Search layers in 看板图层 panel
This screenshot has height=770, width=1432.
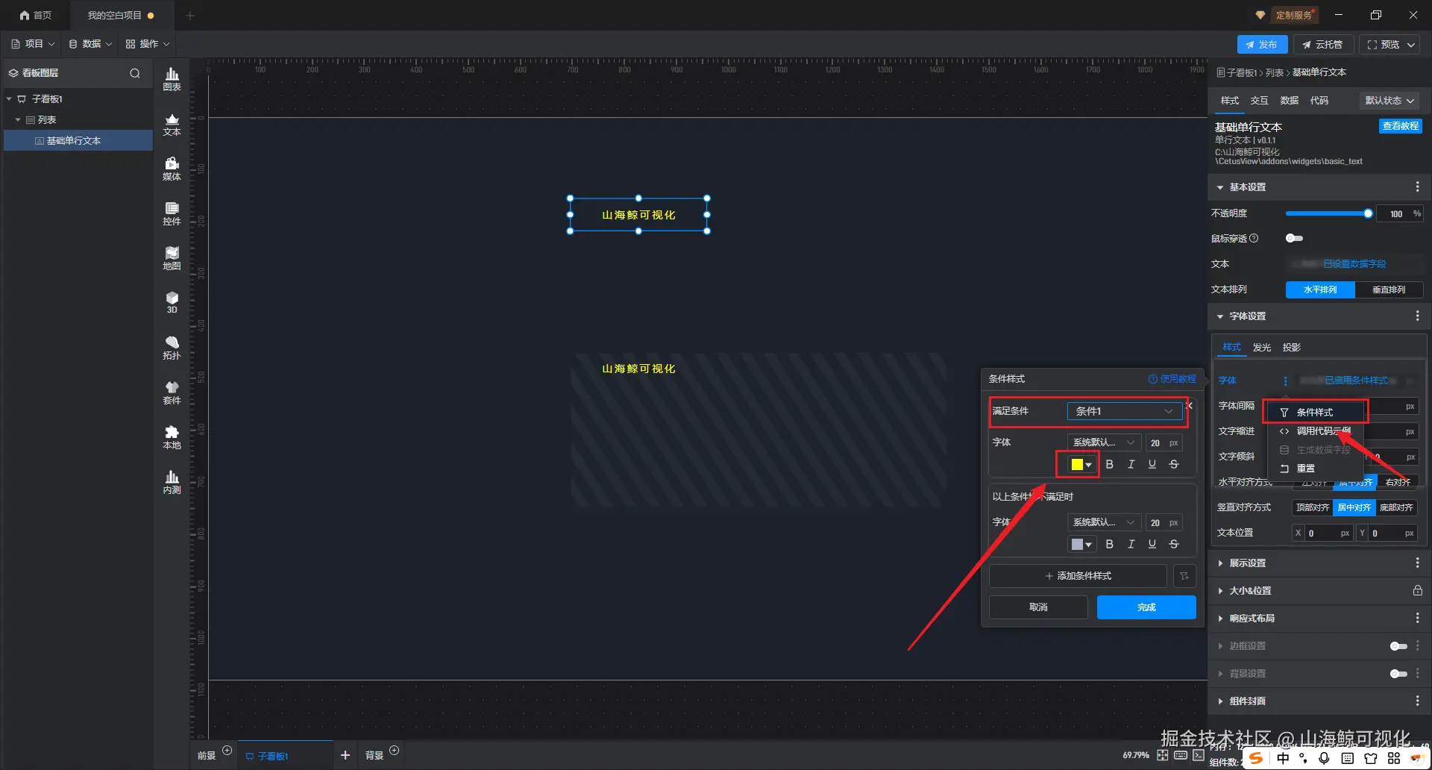[x=135, y=73]
